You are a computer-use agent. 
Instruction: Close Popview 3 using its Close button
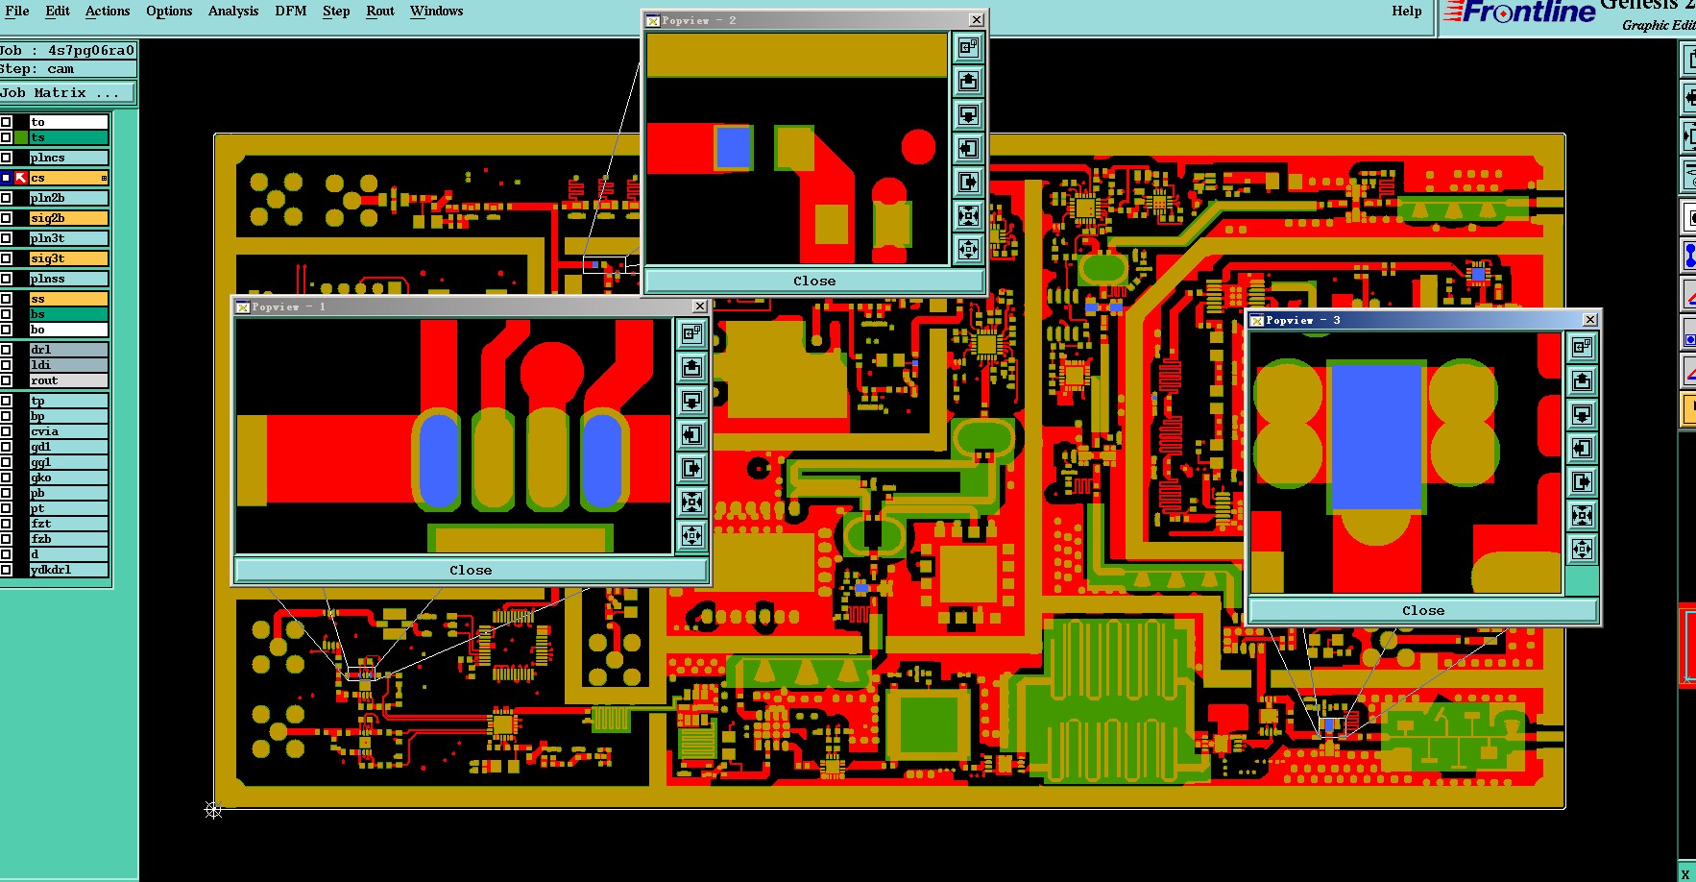click(x=1423, y=610)
